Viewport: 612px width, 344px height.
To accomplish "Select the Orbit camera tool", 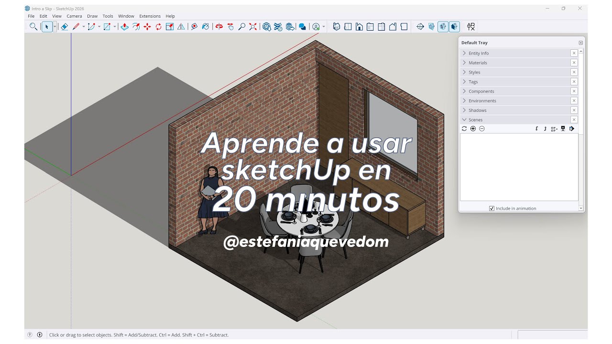I will click(x=219, y=27).
